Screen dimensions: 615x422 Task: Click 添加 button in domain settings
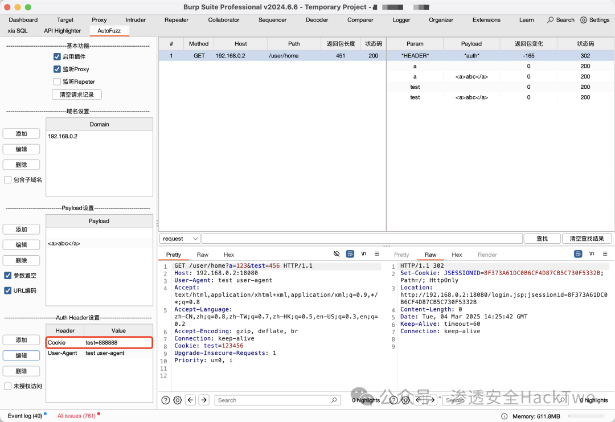tap(21, 134)
